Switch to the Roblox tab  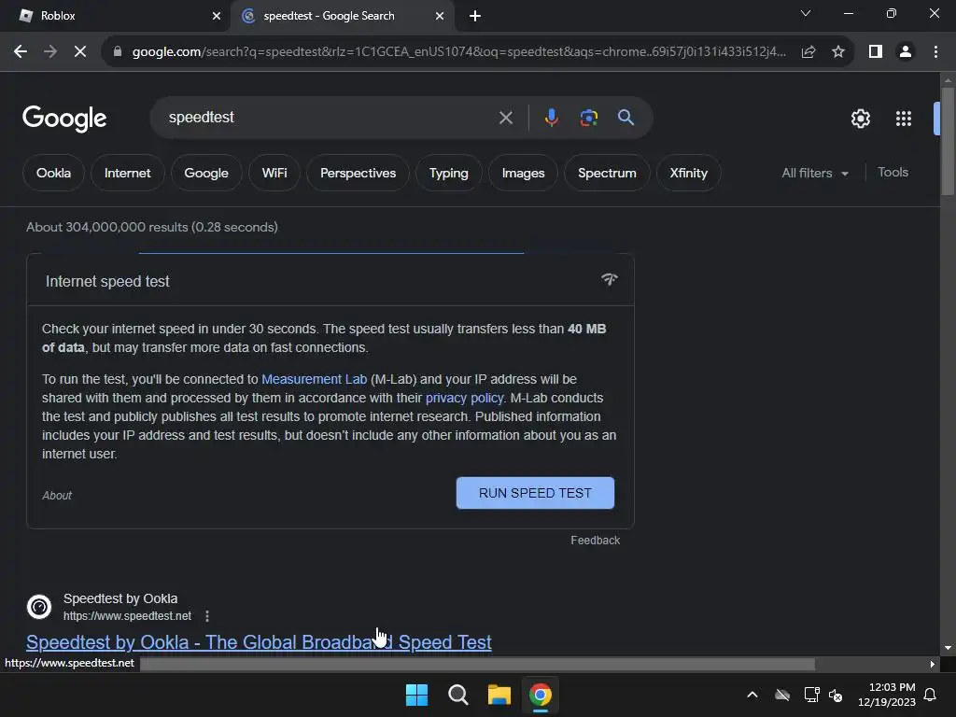[116, 16]
